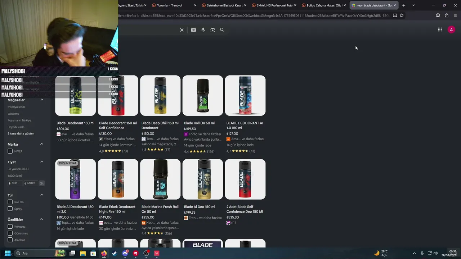Collapse the Fiyat filter section

41,162
